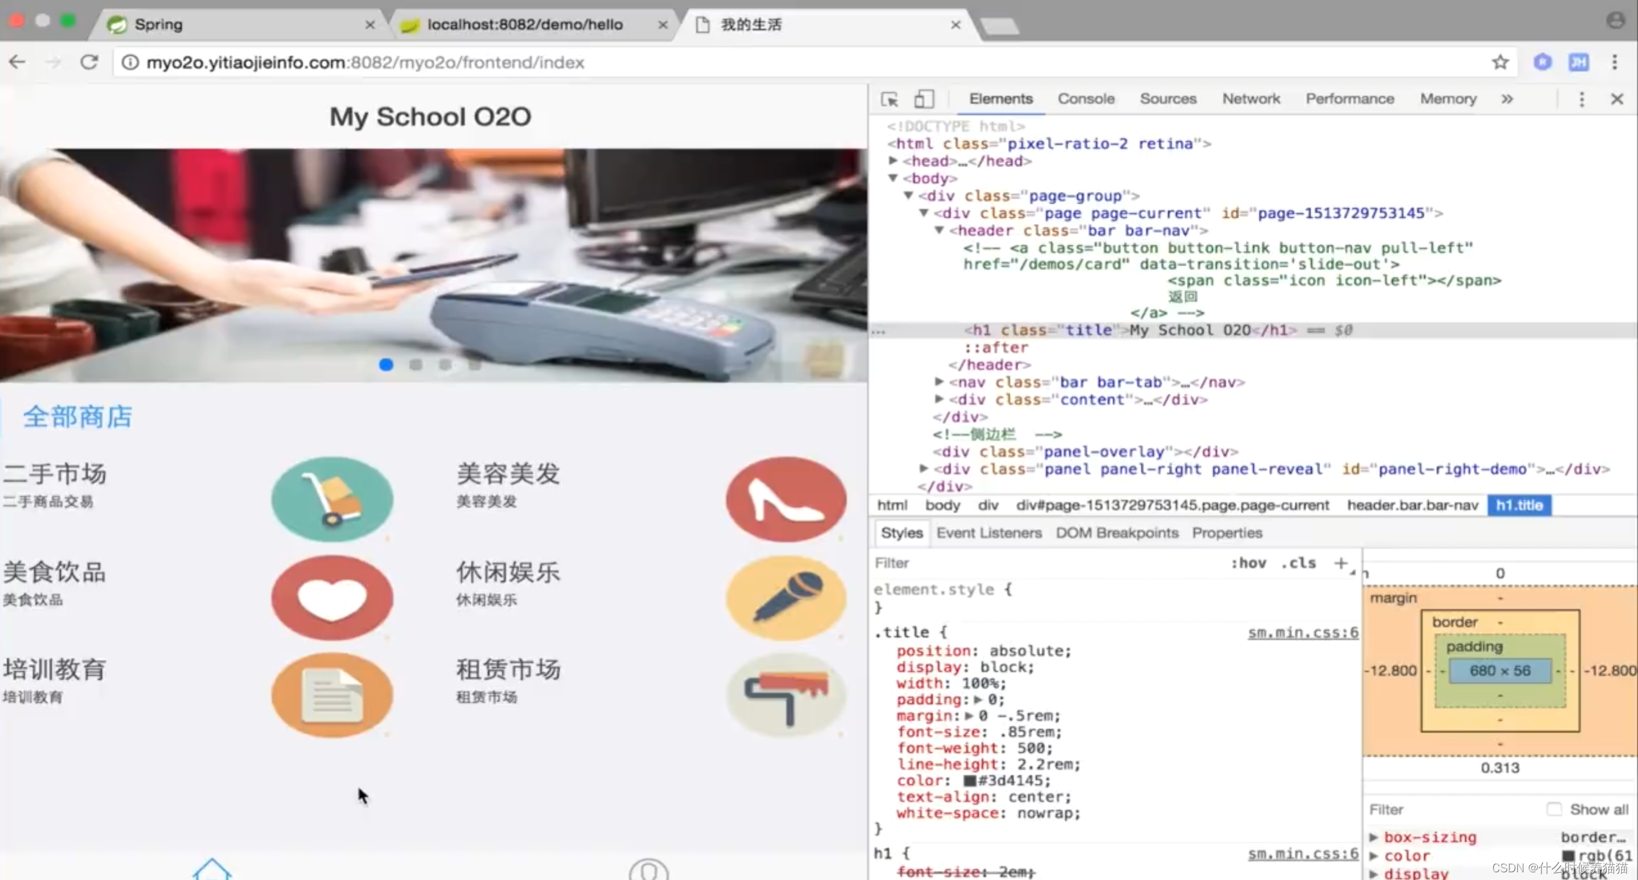This screenshot has height=880, width=1638.
Task: Click the microphone entertainment icon
Action: (786, 597)
